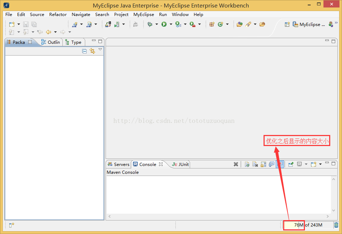Click the Deploy project to server icon
This screenshot has width=342, height=234.
108,24
